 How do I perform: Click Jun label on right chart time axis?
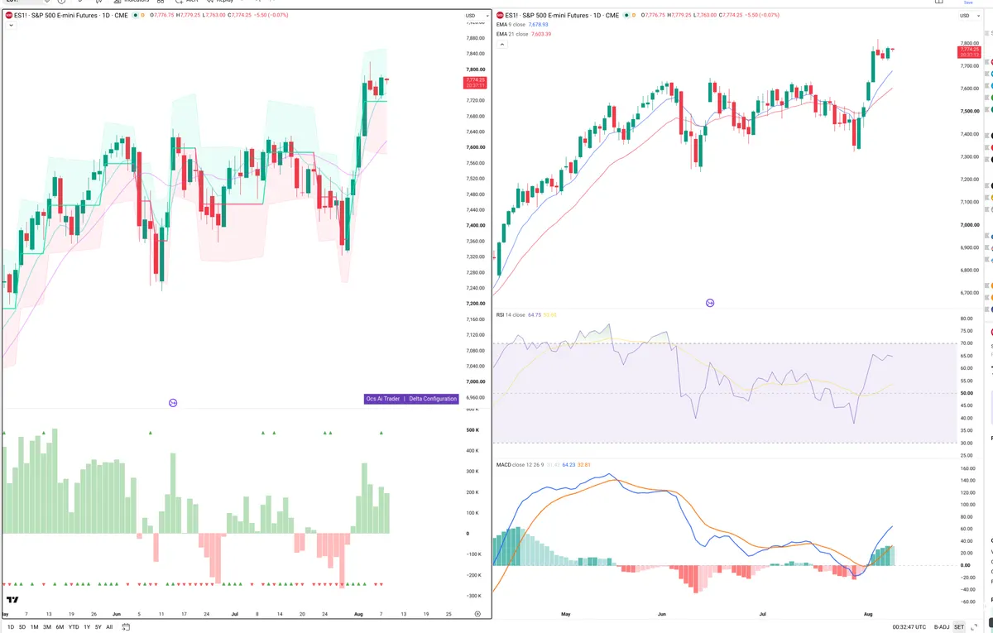662,615
